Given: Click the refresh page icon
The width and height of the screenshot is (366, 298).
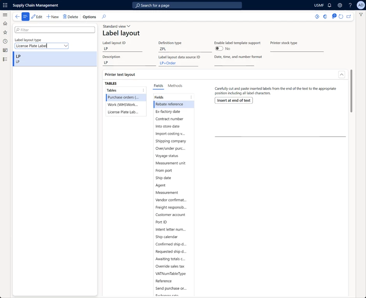Looking at the screenshot, I should point(341,17).
